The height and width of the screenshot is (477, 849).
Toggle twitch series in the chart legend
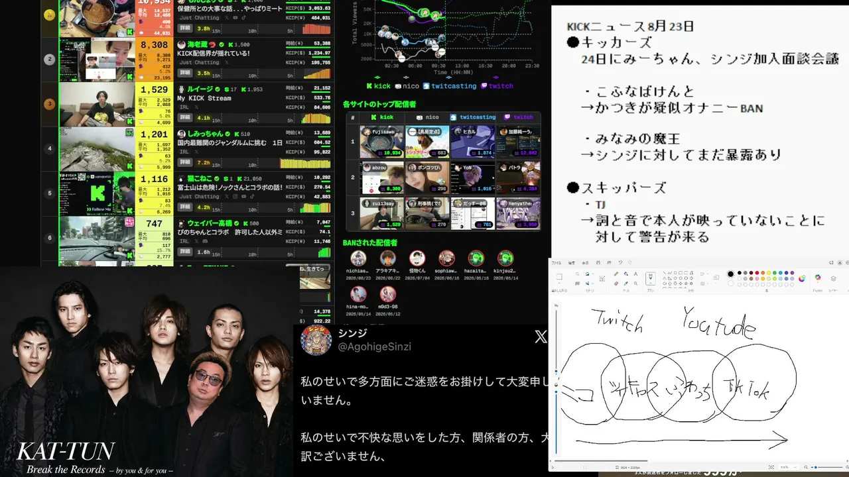[497, 86]
